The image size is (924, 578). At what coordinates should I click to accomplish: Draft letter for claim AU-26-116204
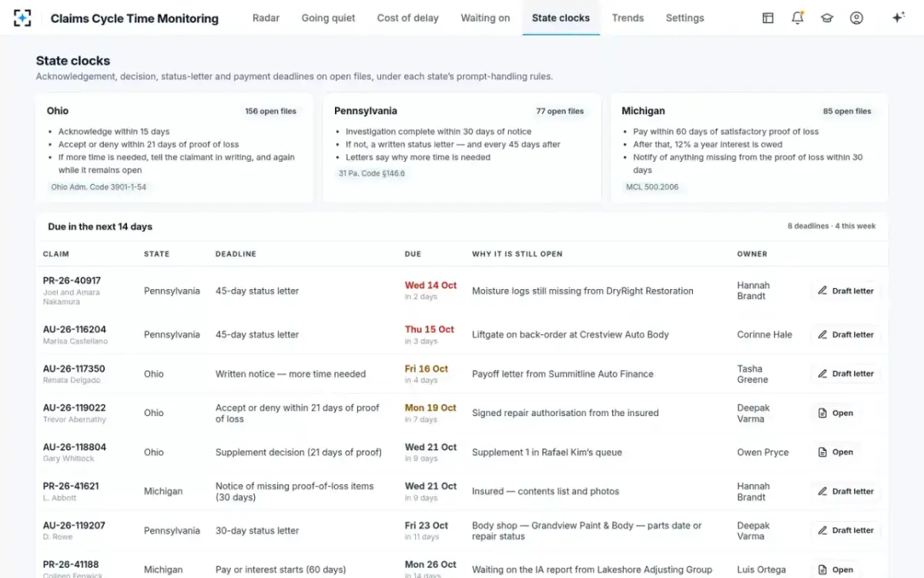[x=845, y=334]
